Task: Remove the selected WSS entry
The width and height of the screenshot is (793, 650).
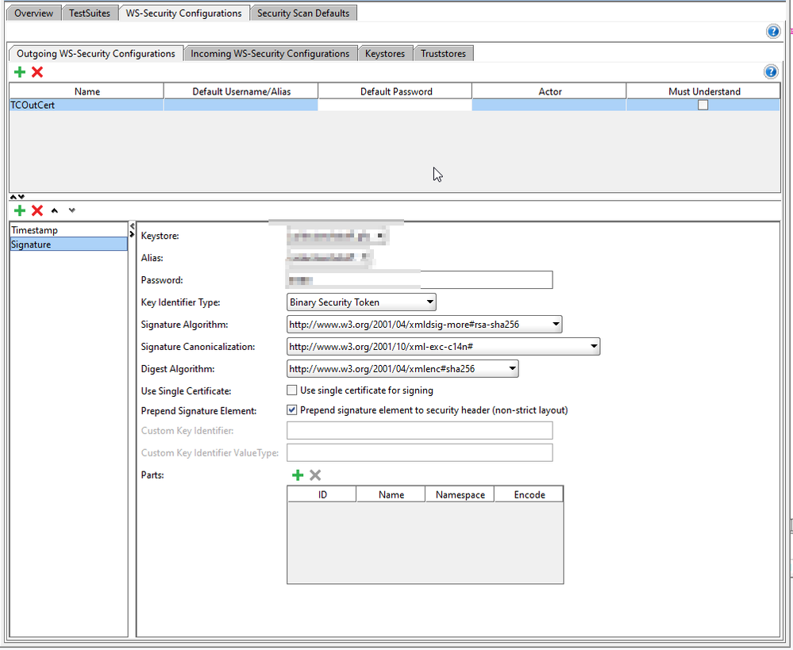Action: tap(37, 210)
